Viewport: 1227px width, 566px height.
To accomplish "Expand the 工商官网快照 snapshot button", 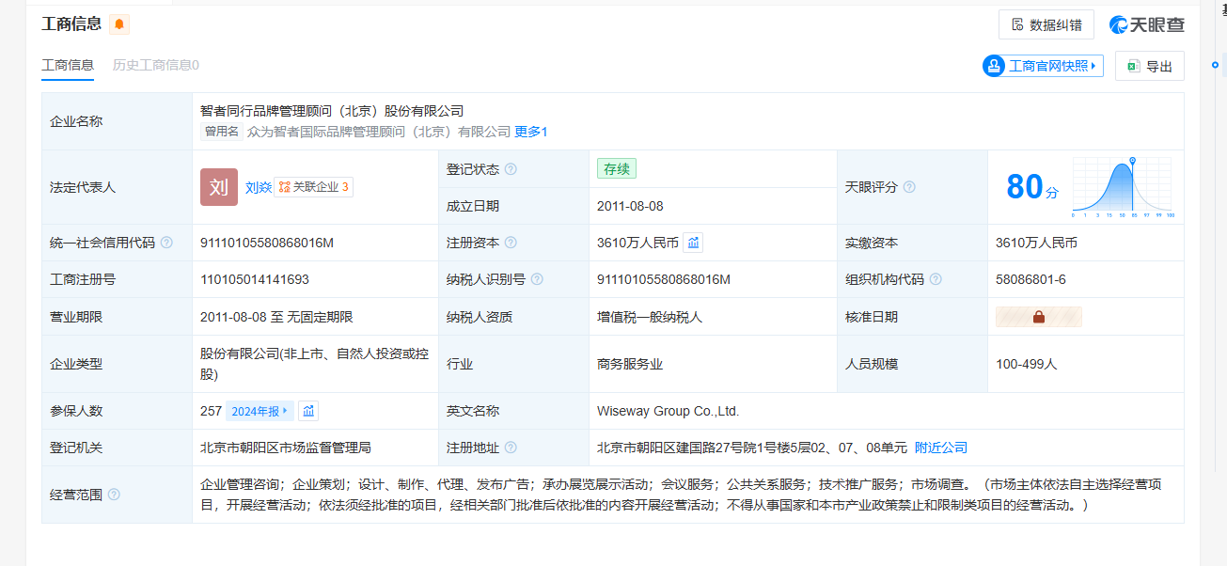I will pos(1043,66).
